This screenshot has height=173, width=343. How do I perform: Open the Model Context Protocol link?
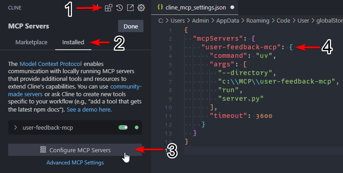(x=51, y=64)
